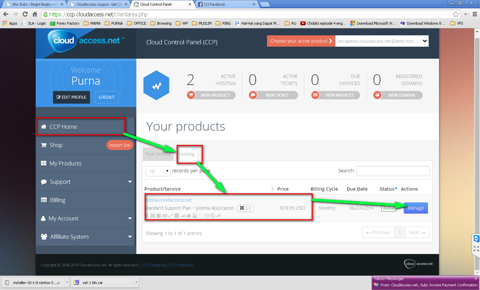Open the folder icon under nobita.cloudaccess.net
480x290 pixels.
(x=159, y=216)
